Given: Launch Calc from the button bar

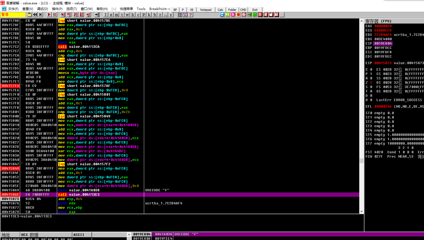Looking at the screenshot, I should click(221, 10).
